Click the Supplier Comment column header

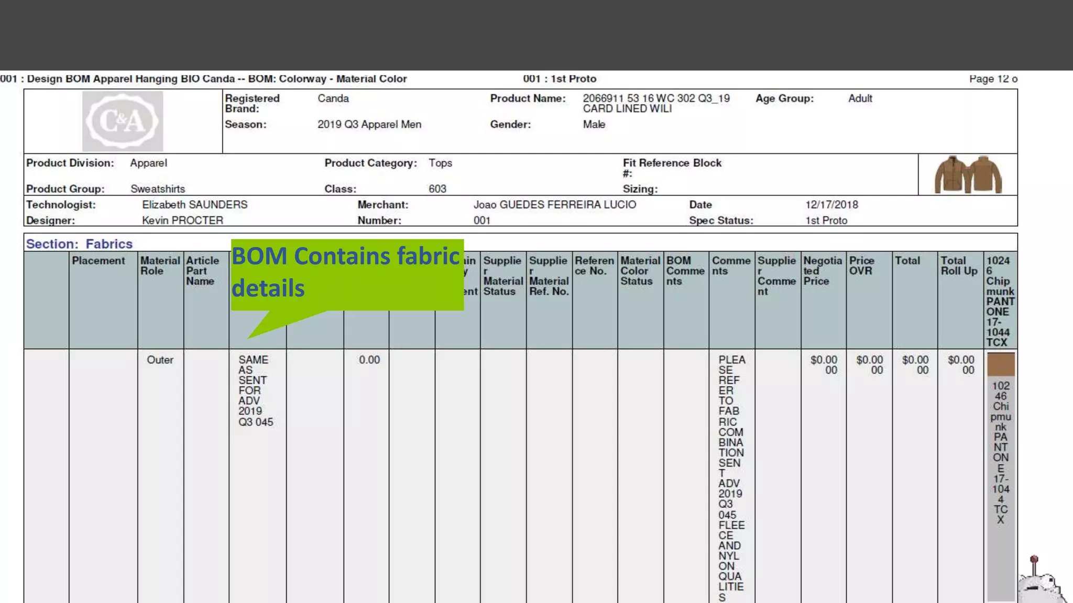pos(776,276)
